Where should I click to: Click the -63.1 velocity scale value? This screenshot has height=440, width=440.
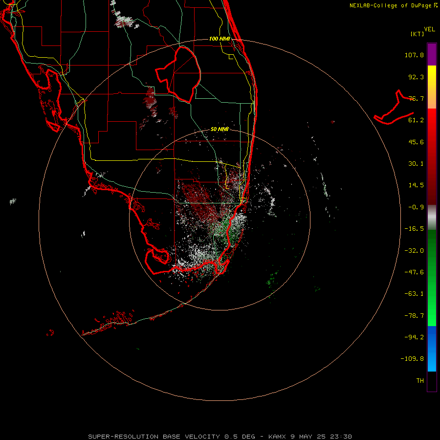[x=414, y=294]
